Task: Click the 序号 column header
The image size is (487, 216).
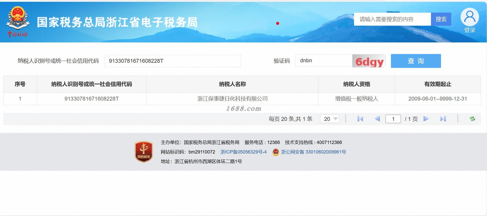Action: 20,84
